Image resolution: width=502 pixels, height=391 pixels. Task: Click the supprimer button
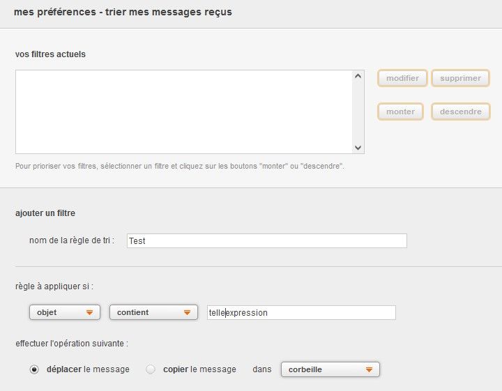pos(460,78)
